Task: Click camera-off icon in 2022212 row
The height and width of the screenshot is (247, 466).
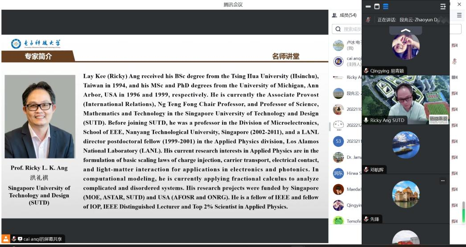Action: 454,126
